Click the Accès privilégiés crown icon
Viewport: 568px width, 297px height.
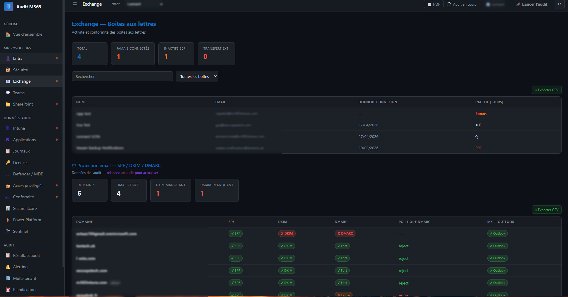click(x=8, y=186)
